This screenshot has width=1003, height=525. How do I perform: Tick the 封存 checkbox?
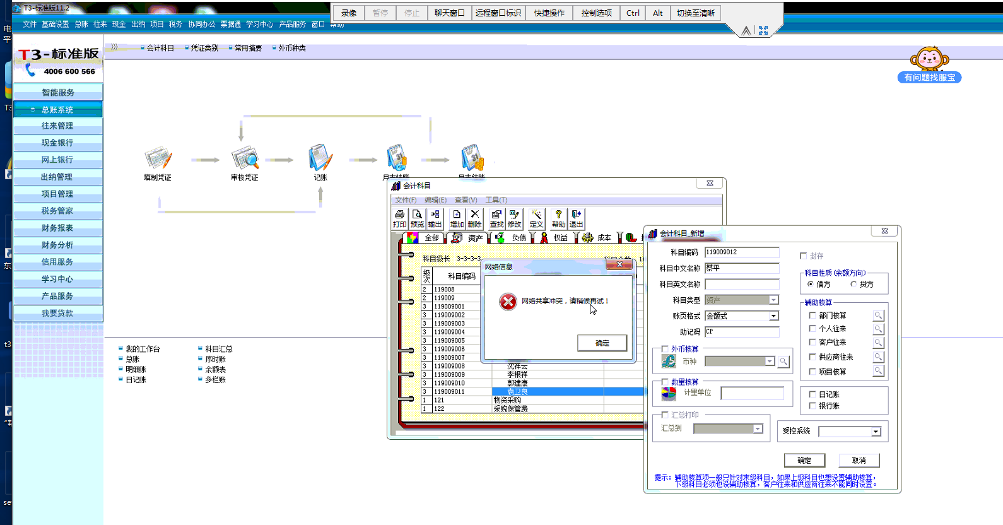click(803, 256)
